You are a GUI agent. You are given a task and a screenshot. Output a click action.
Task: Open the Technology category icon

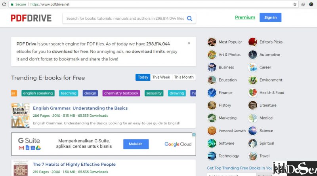pyautogui.click(x=212, y=156)
